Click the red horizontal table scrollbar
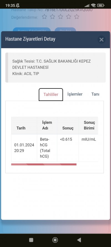Viewport: 111px width, 247px height. point(44,164)
